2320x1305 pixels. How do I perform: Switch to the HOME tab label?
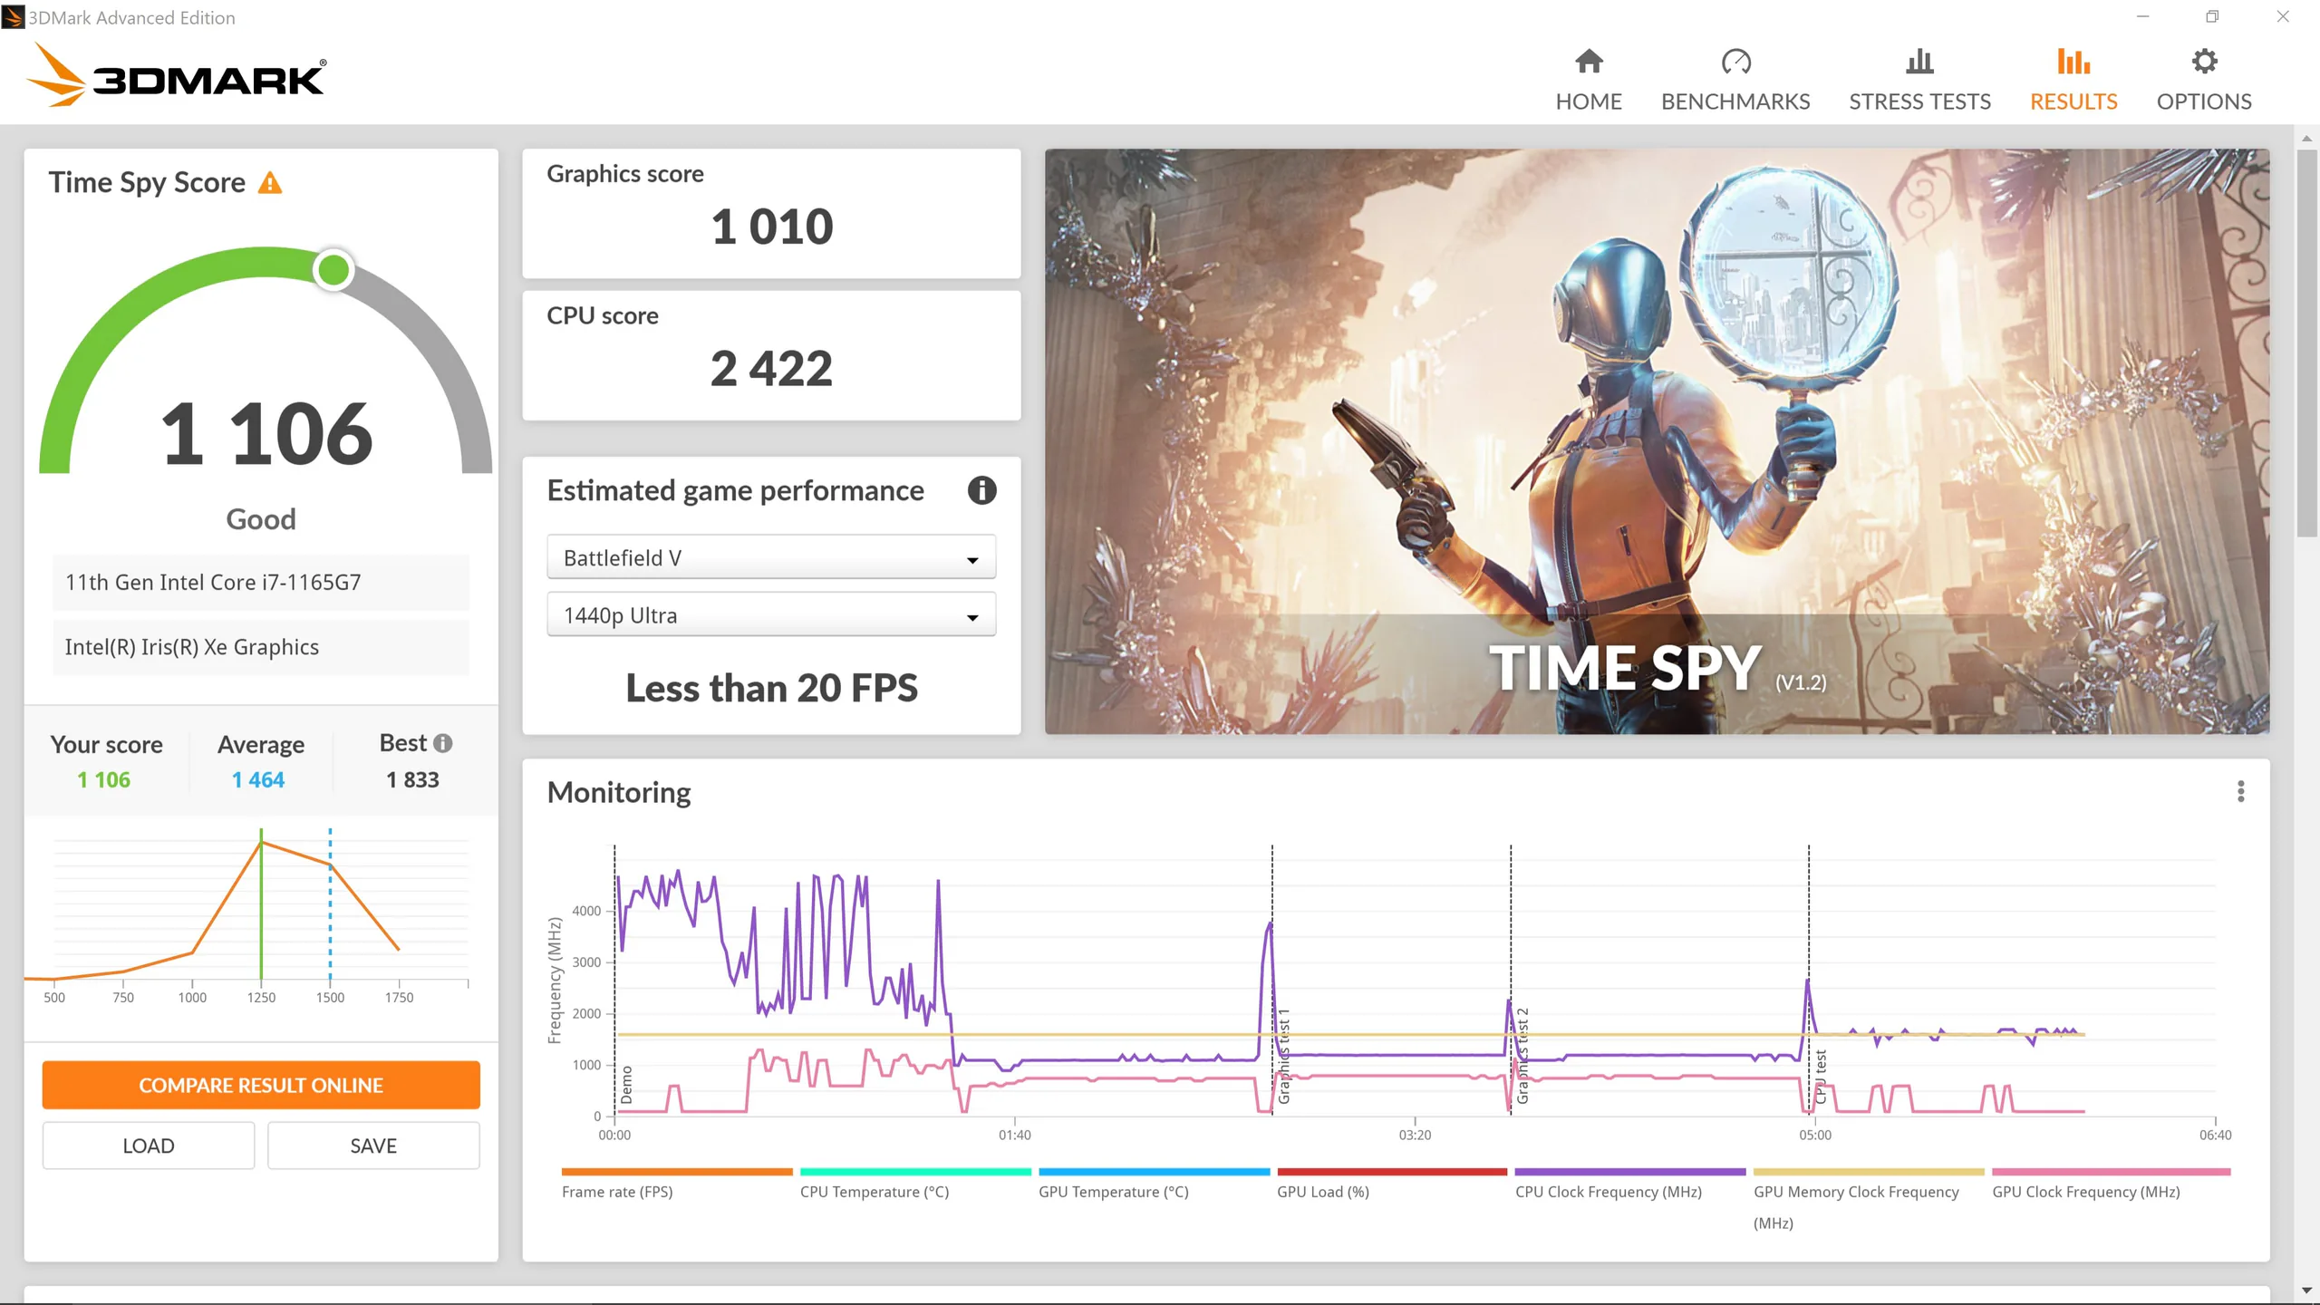point(1589,101)
